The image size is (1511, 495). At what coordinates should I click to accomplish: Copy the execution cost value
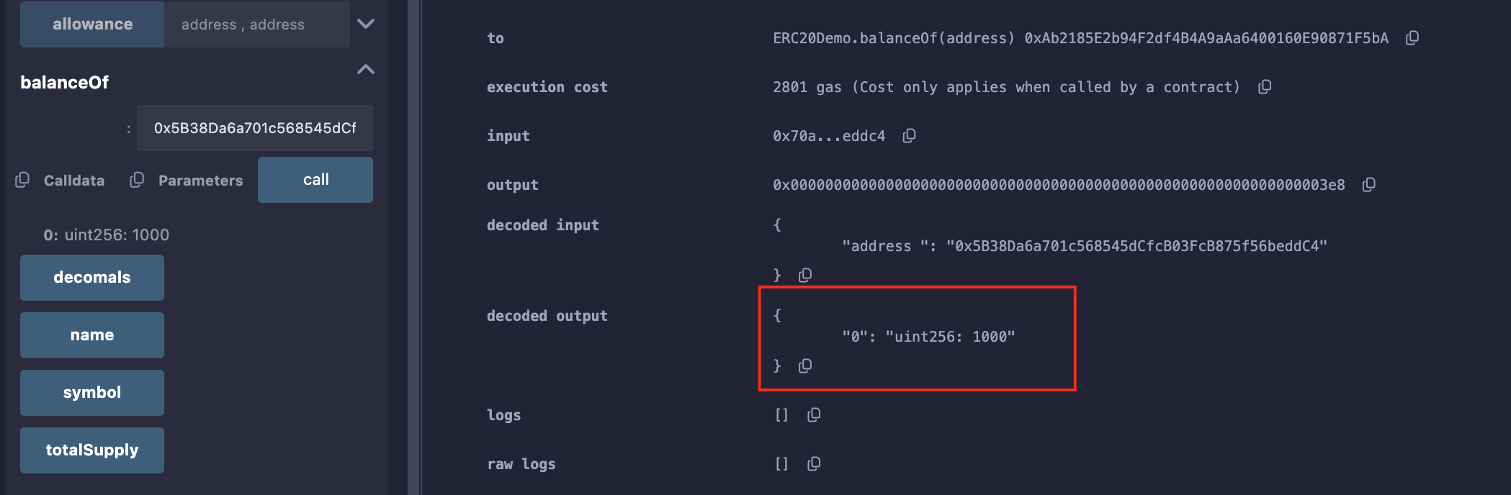(1264, 87)
